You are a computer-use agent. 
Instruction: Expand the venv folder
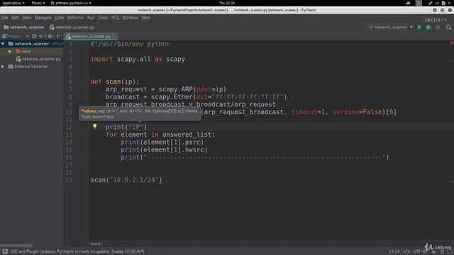point(10,51)
